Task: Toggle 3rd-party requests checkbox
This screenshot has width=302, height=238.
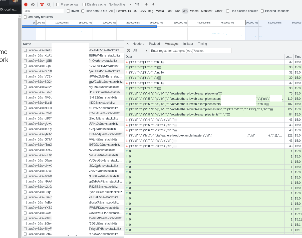Action: (x=25, y=17)
